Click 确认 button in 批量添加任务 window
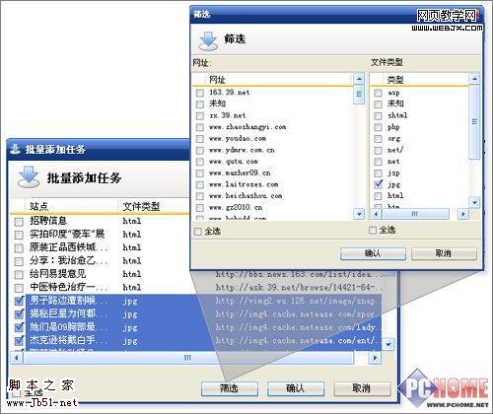 tap(295, 388)
